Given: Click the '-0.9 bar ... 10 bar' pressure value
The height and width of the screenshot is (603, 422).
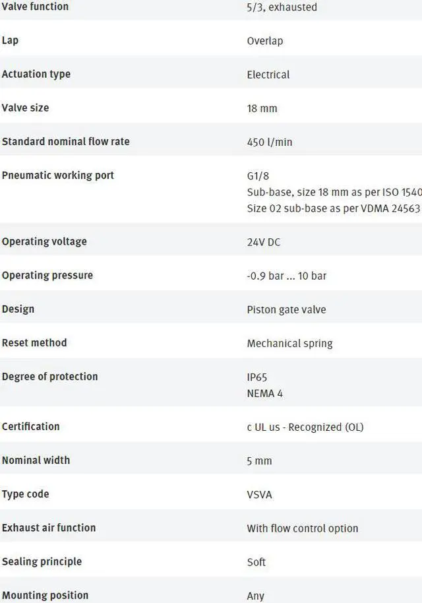Looking at the screenshot, I should [x=286, y=276].
